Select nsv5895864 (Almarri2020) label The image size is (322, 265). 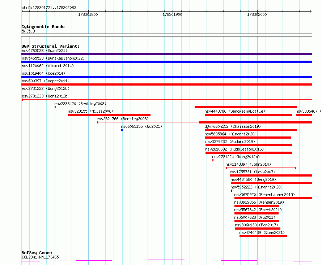click(230, 134)
